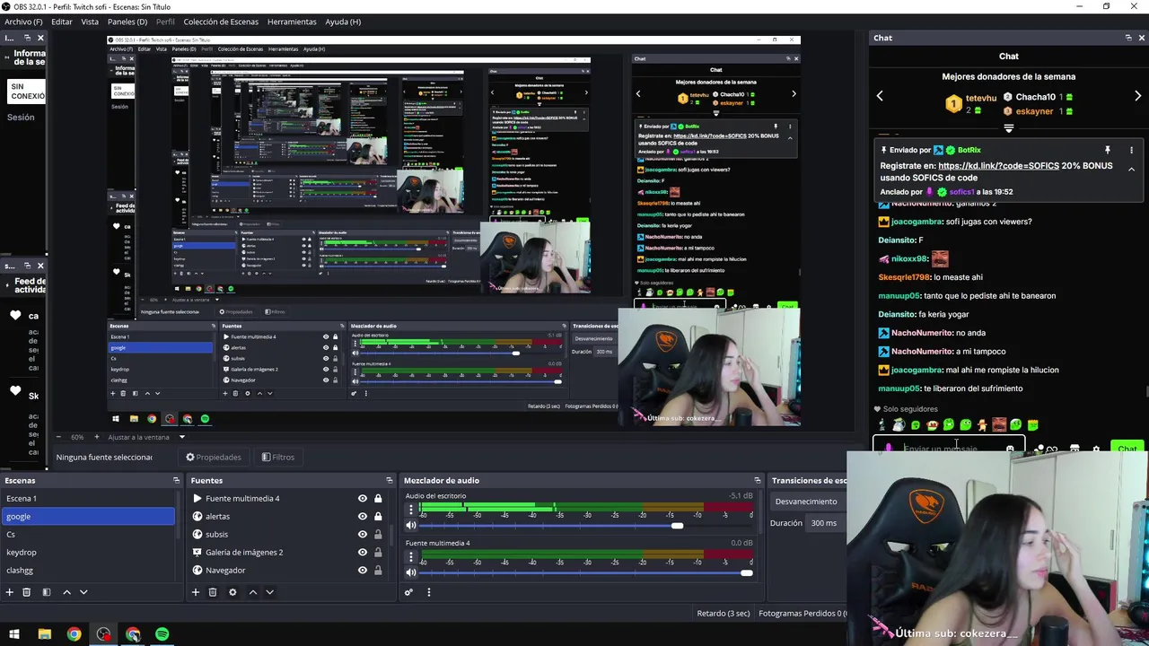Viewport: 1149px width, 646px height.
Task: Open Fuente multimedia 4 mixer three-dot menu
Action: pos(411,555)
